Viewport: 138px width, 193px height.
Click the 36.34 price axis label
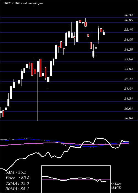(x=128, y=15)
